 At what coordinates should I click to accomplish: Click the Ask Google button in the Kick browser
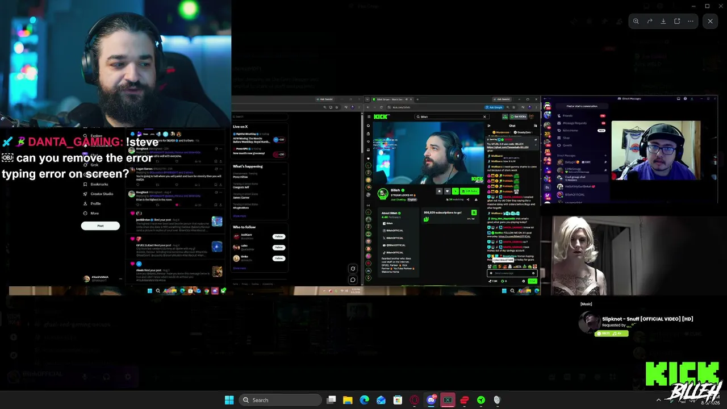point(494,107)
